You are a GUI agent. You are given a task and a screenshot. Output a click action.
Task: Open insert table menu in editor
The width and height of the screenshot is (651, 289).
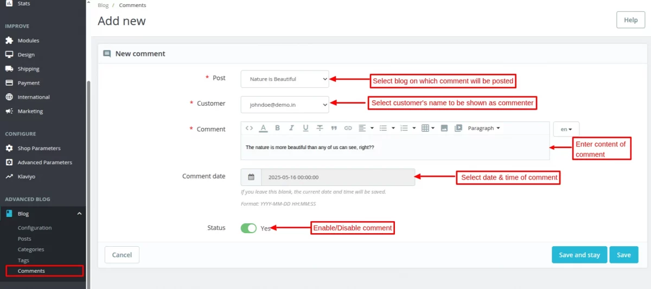click(428, 129)
